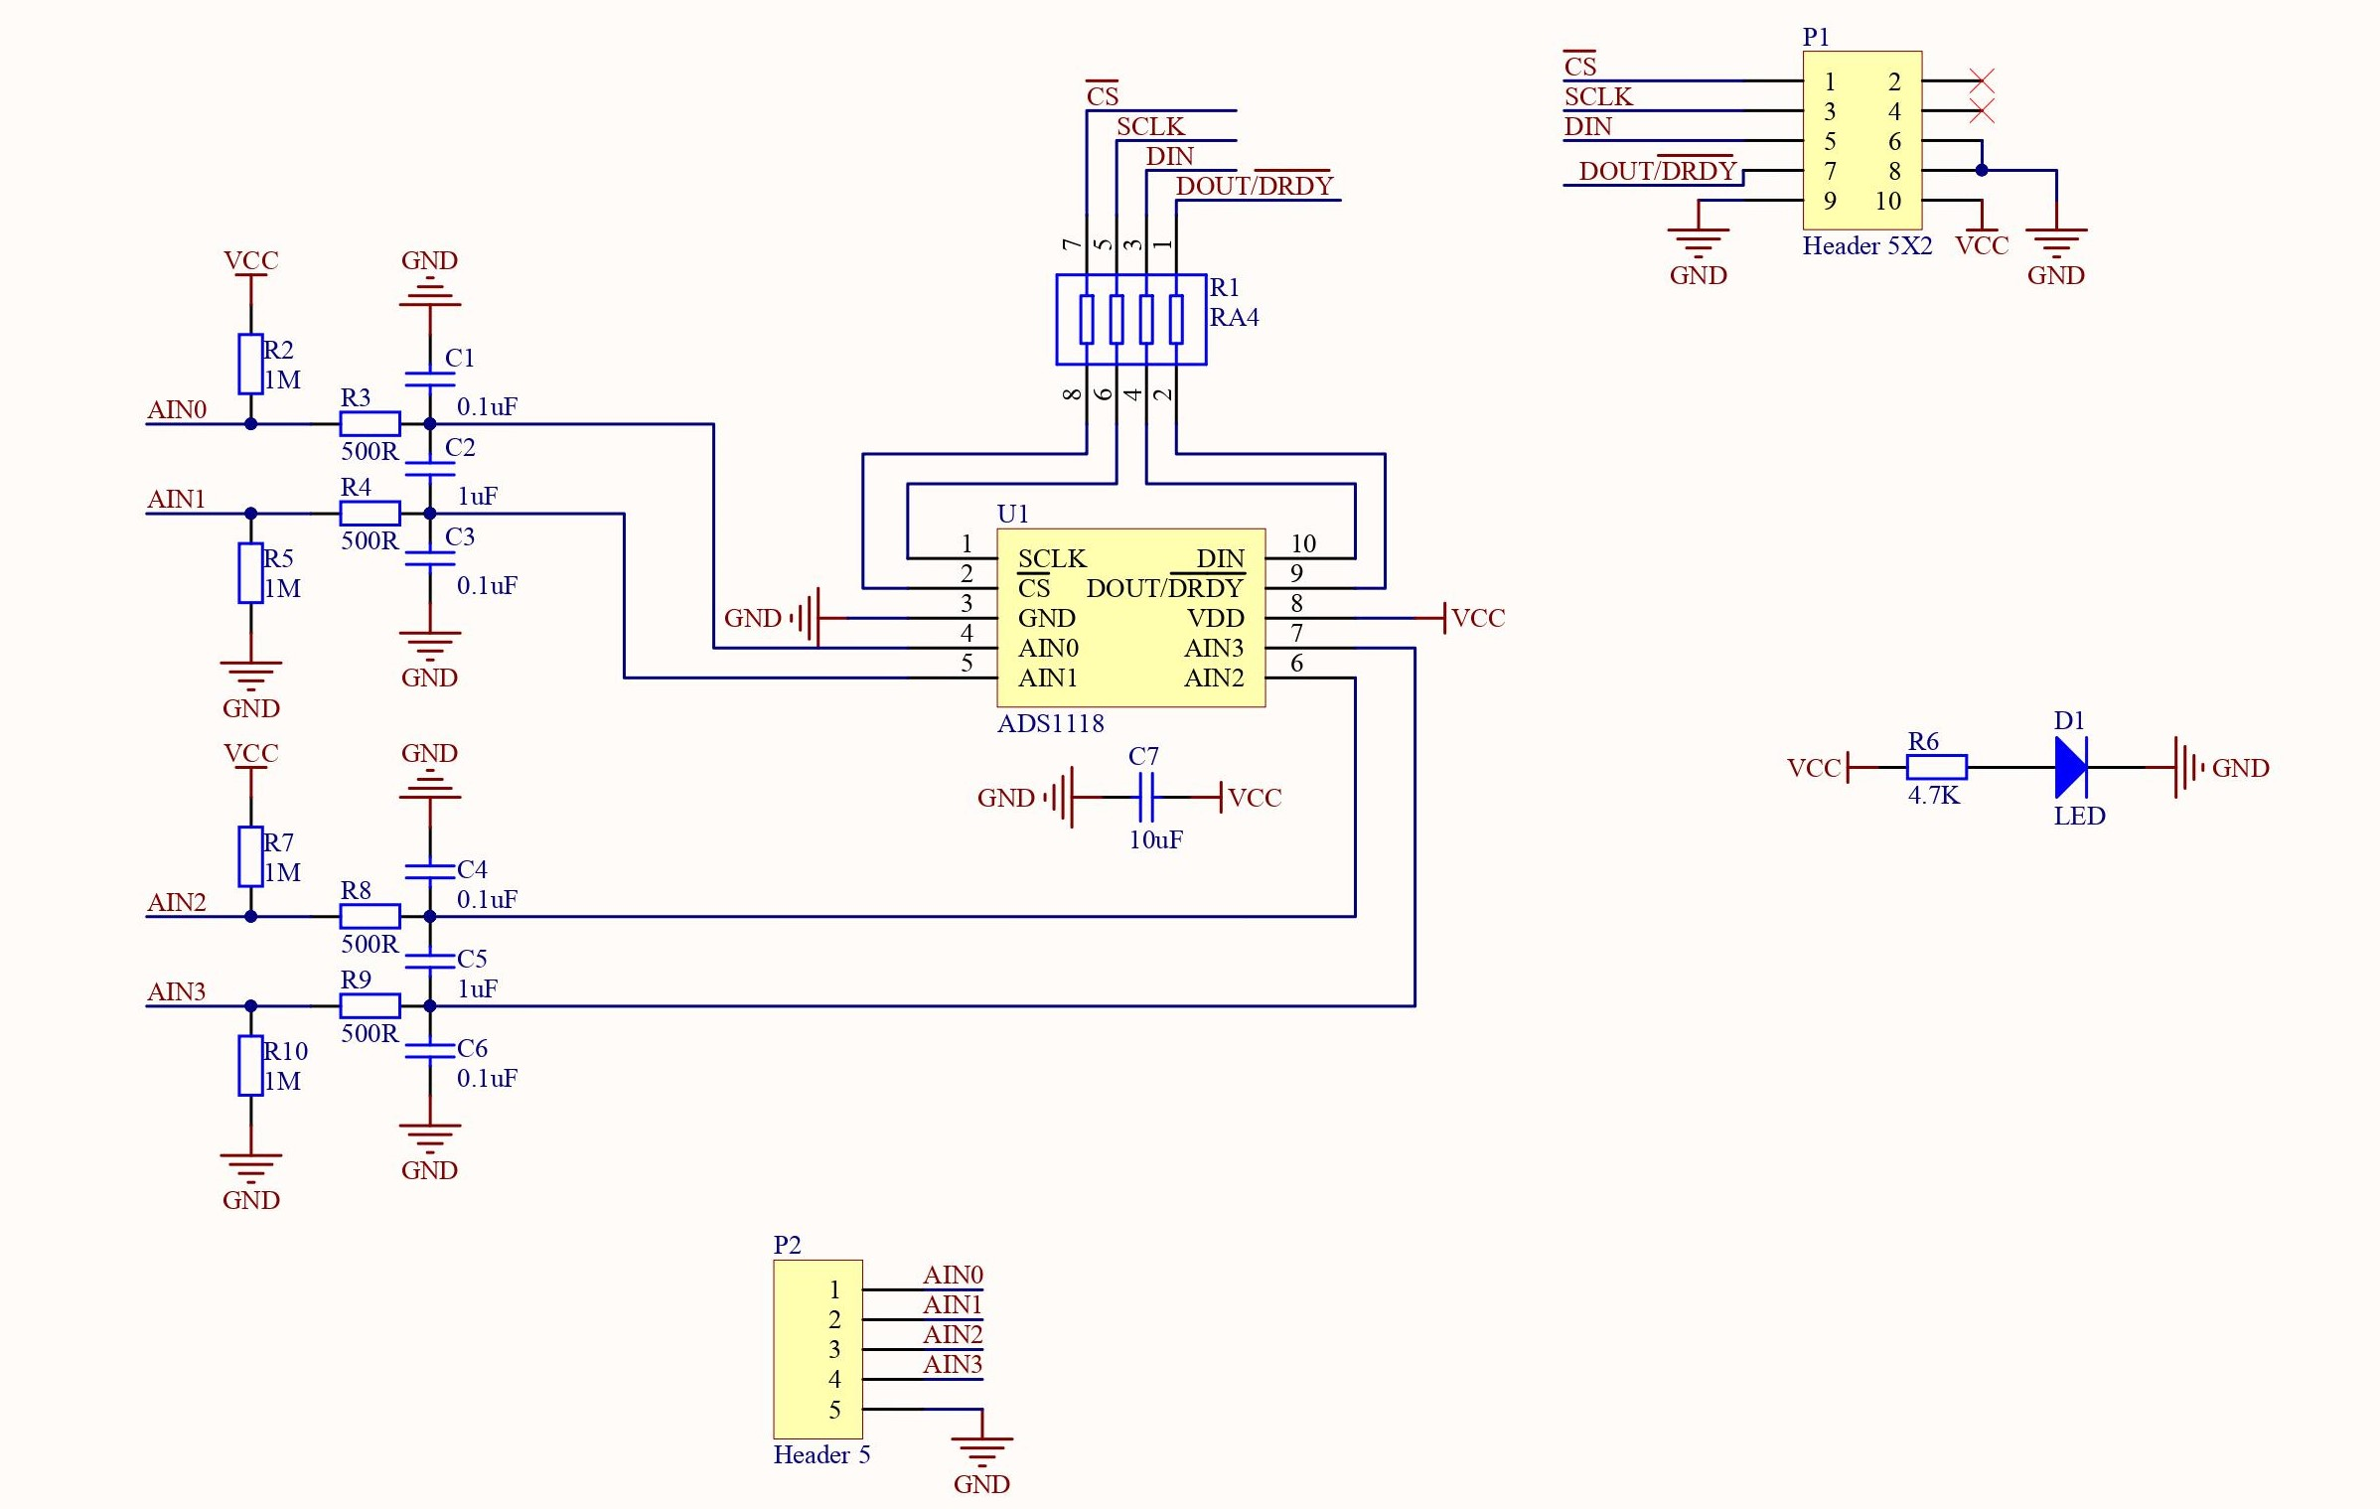Click the AIN3 net label at left input
The image size is (2380, 1509).
[176, 991]
